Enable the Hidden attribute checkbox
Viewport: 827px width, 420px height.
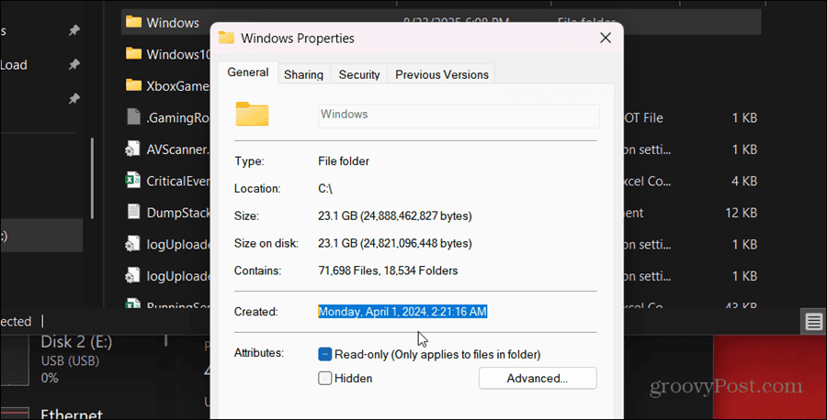[x=325, y=378]
